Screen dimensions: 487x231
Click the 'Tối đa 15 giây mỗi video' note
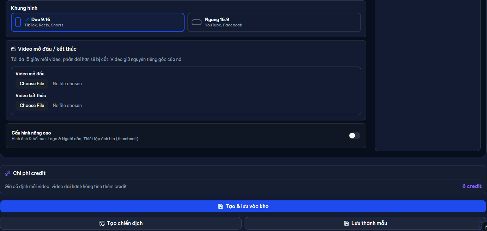(x=97, y=59)
